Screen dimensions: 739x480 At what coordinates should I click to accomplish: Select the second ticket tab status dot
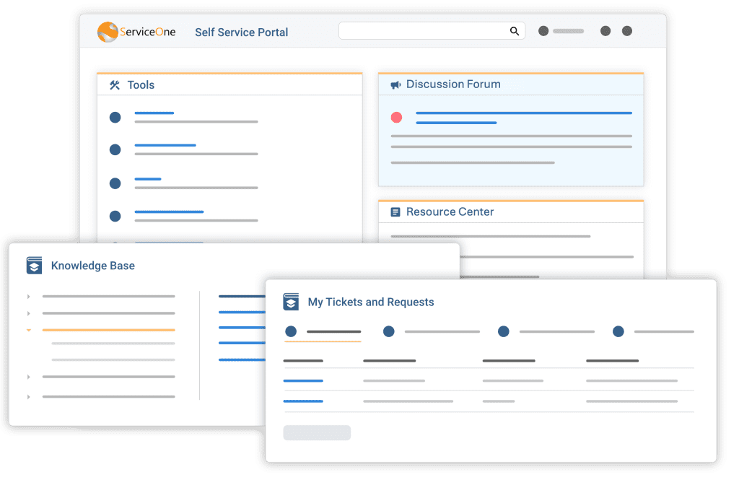(389, 331)
